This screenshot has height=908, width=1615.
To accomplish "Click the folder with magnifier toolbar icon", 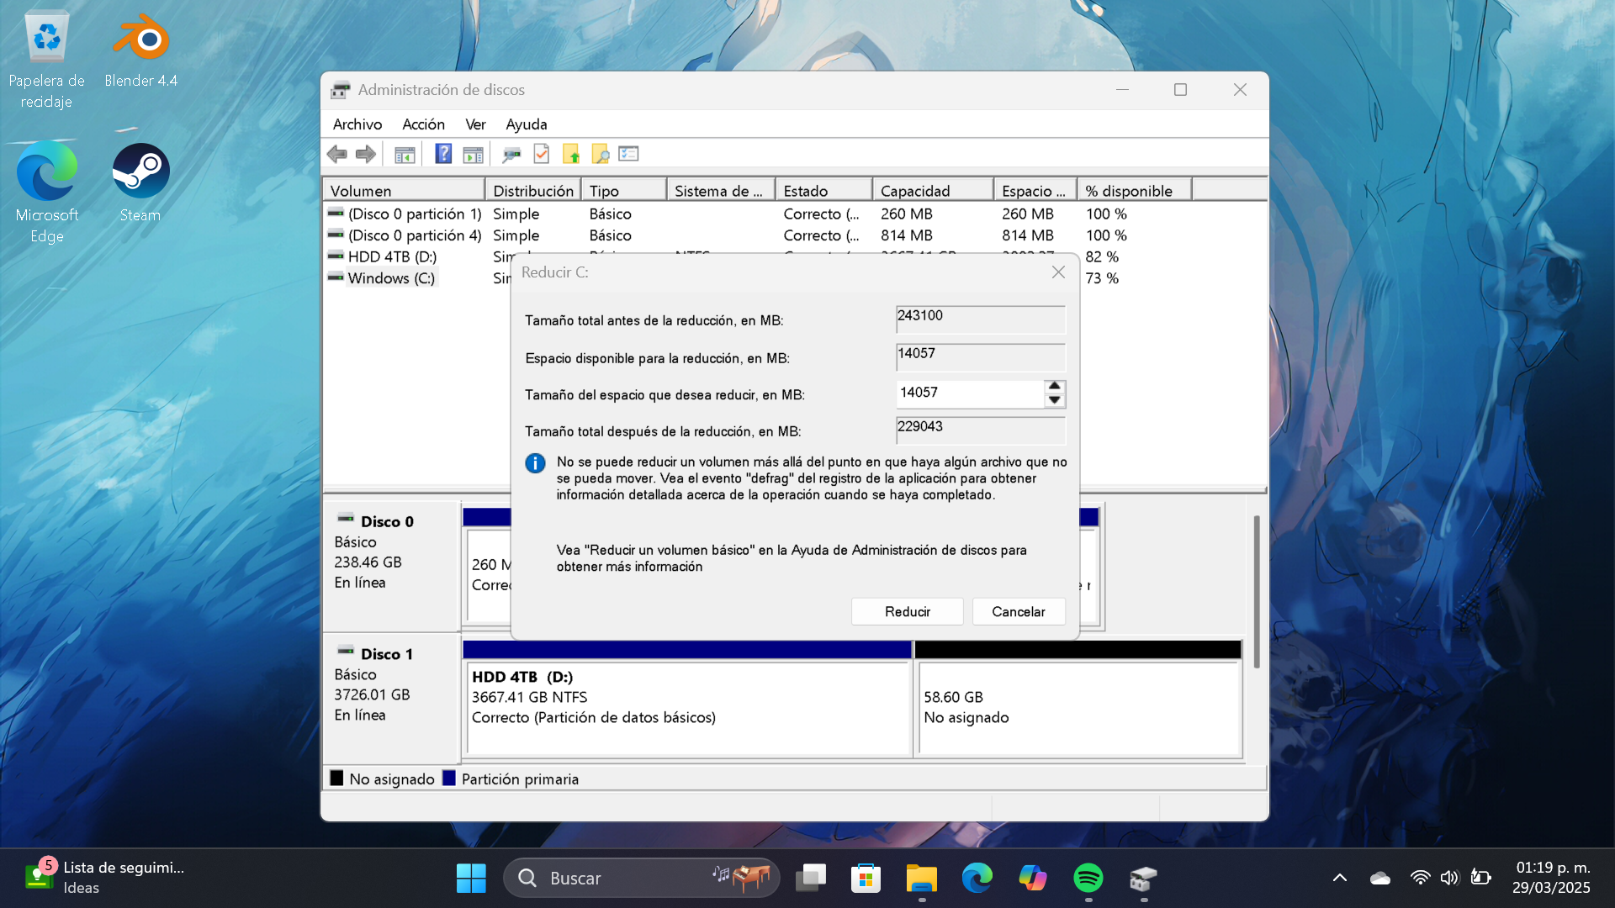I will (x=600, y=154).
